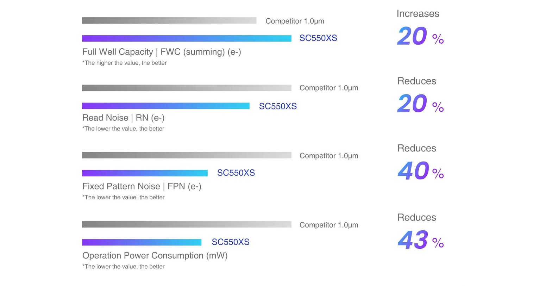Click the "Reduces" heading above 43%
546x286 pixels.
click(x=416, y=217)
